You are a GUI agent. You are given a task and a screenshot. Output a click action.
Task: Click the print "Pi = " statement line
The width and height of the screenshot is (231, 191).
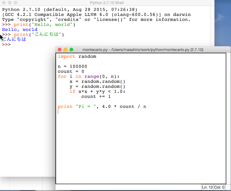pos(102,106)
